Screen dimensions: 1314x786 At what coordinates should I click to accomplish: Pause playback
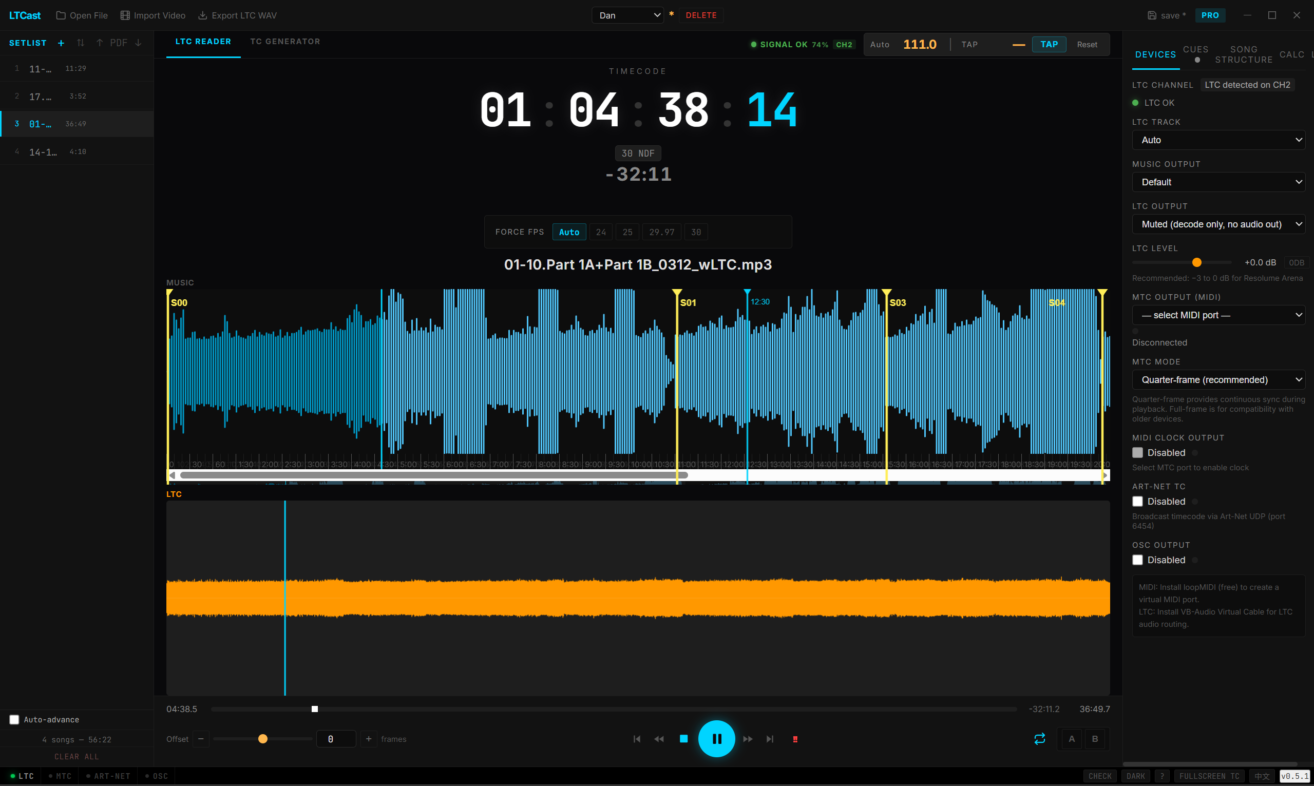coord(717,739)
